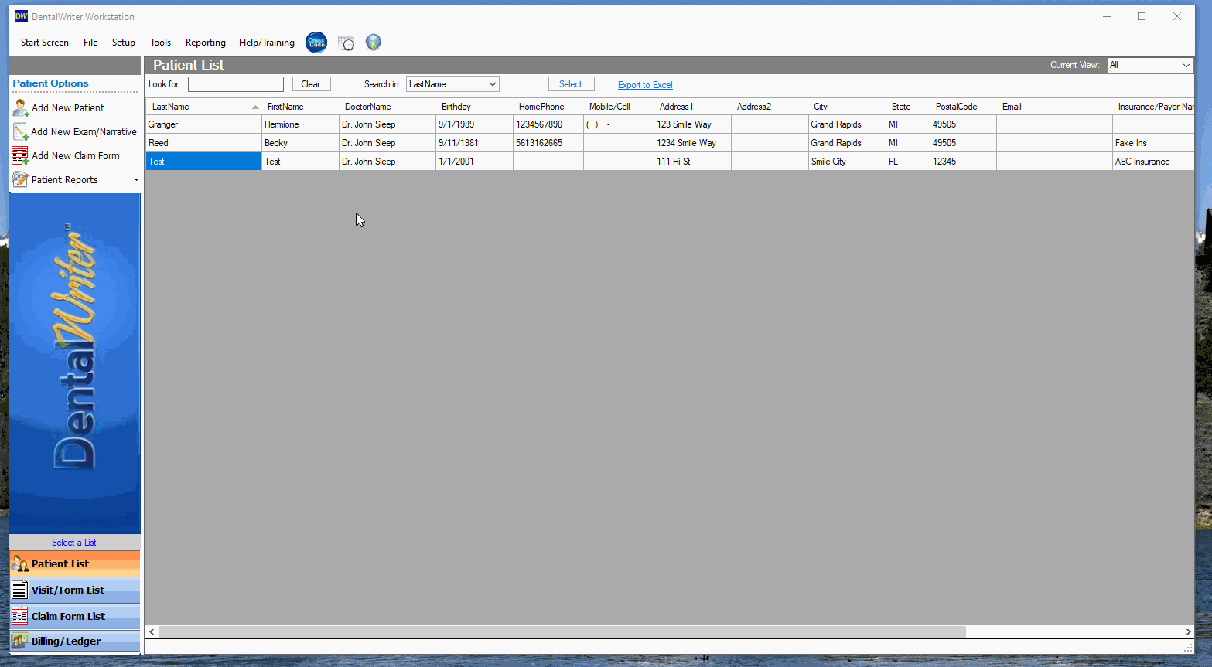The width and height of the screenshot is (1212, 667).
Task: Select the highlighted Test last name cell
Action: (203, 162)
